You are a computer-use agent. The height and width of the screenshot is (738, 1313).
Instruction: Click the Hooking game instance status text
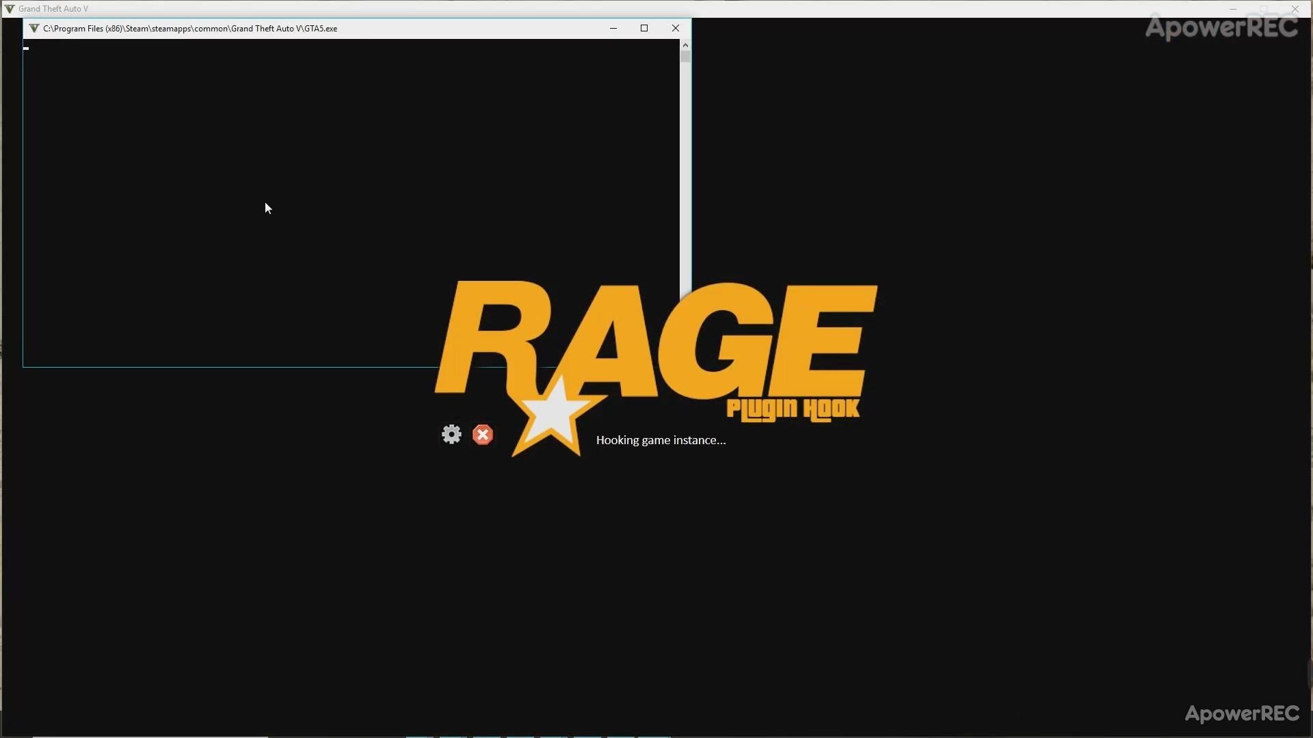point(661,440)
